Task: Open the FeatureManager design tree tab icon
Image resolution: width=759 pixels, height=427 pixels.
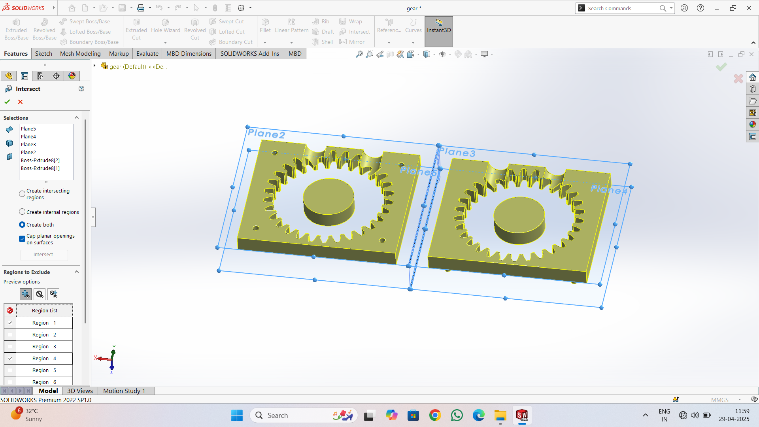Action: [9, 76]
